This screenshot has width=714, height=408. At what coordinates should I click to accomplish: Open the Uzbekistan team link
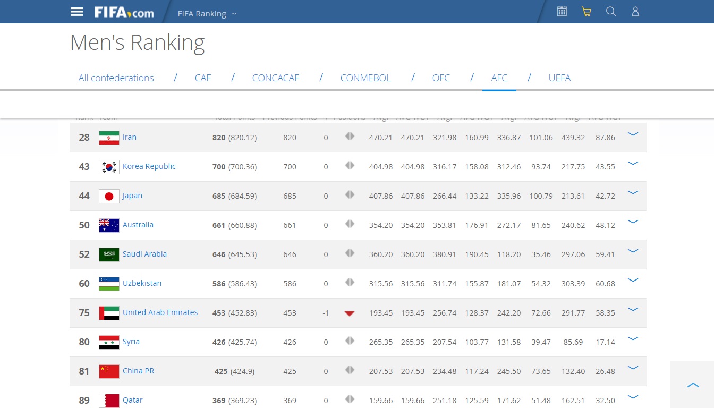coord(142,283)
